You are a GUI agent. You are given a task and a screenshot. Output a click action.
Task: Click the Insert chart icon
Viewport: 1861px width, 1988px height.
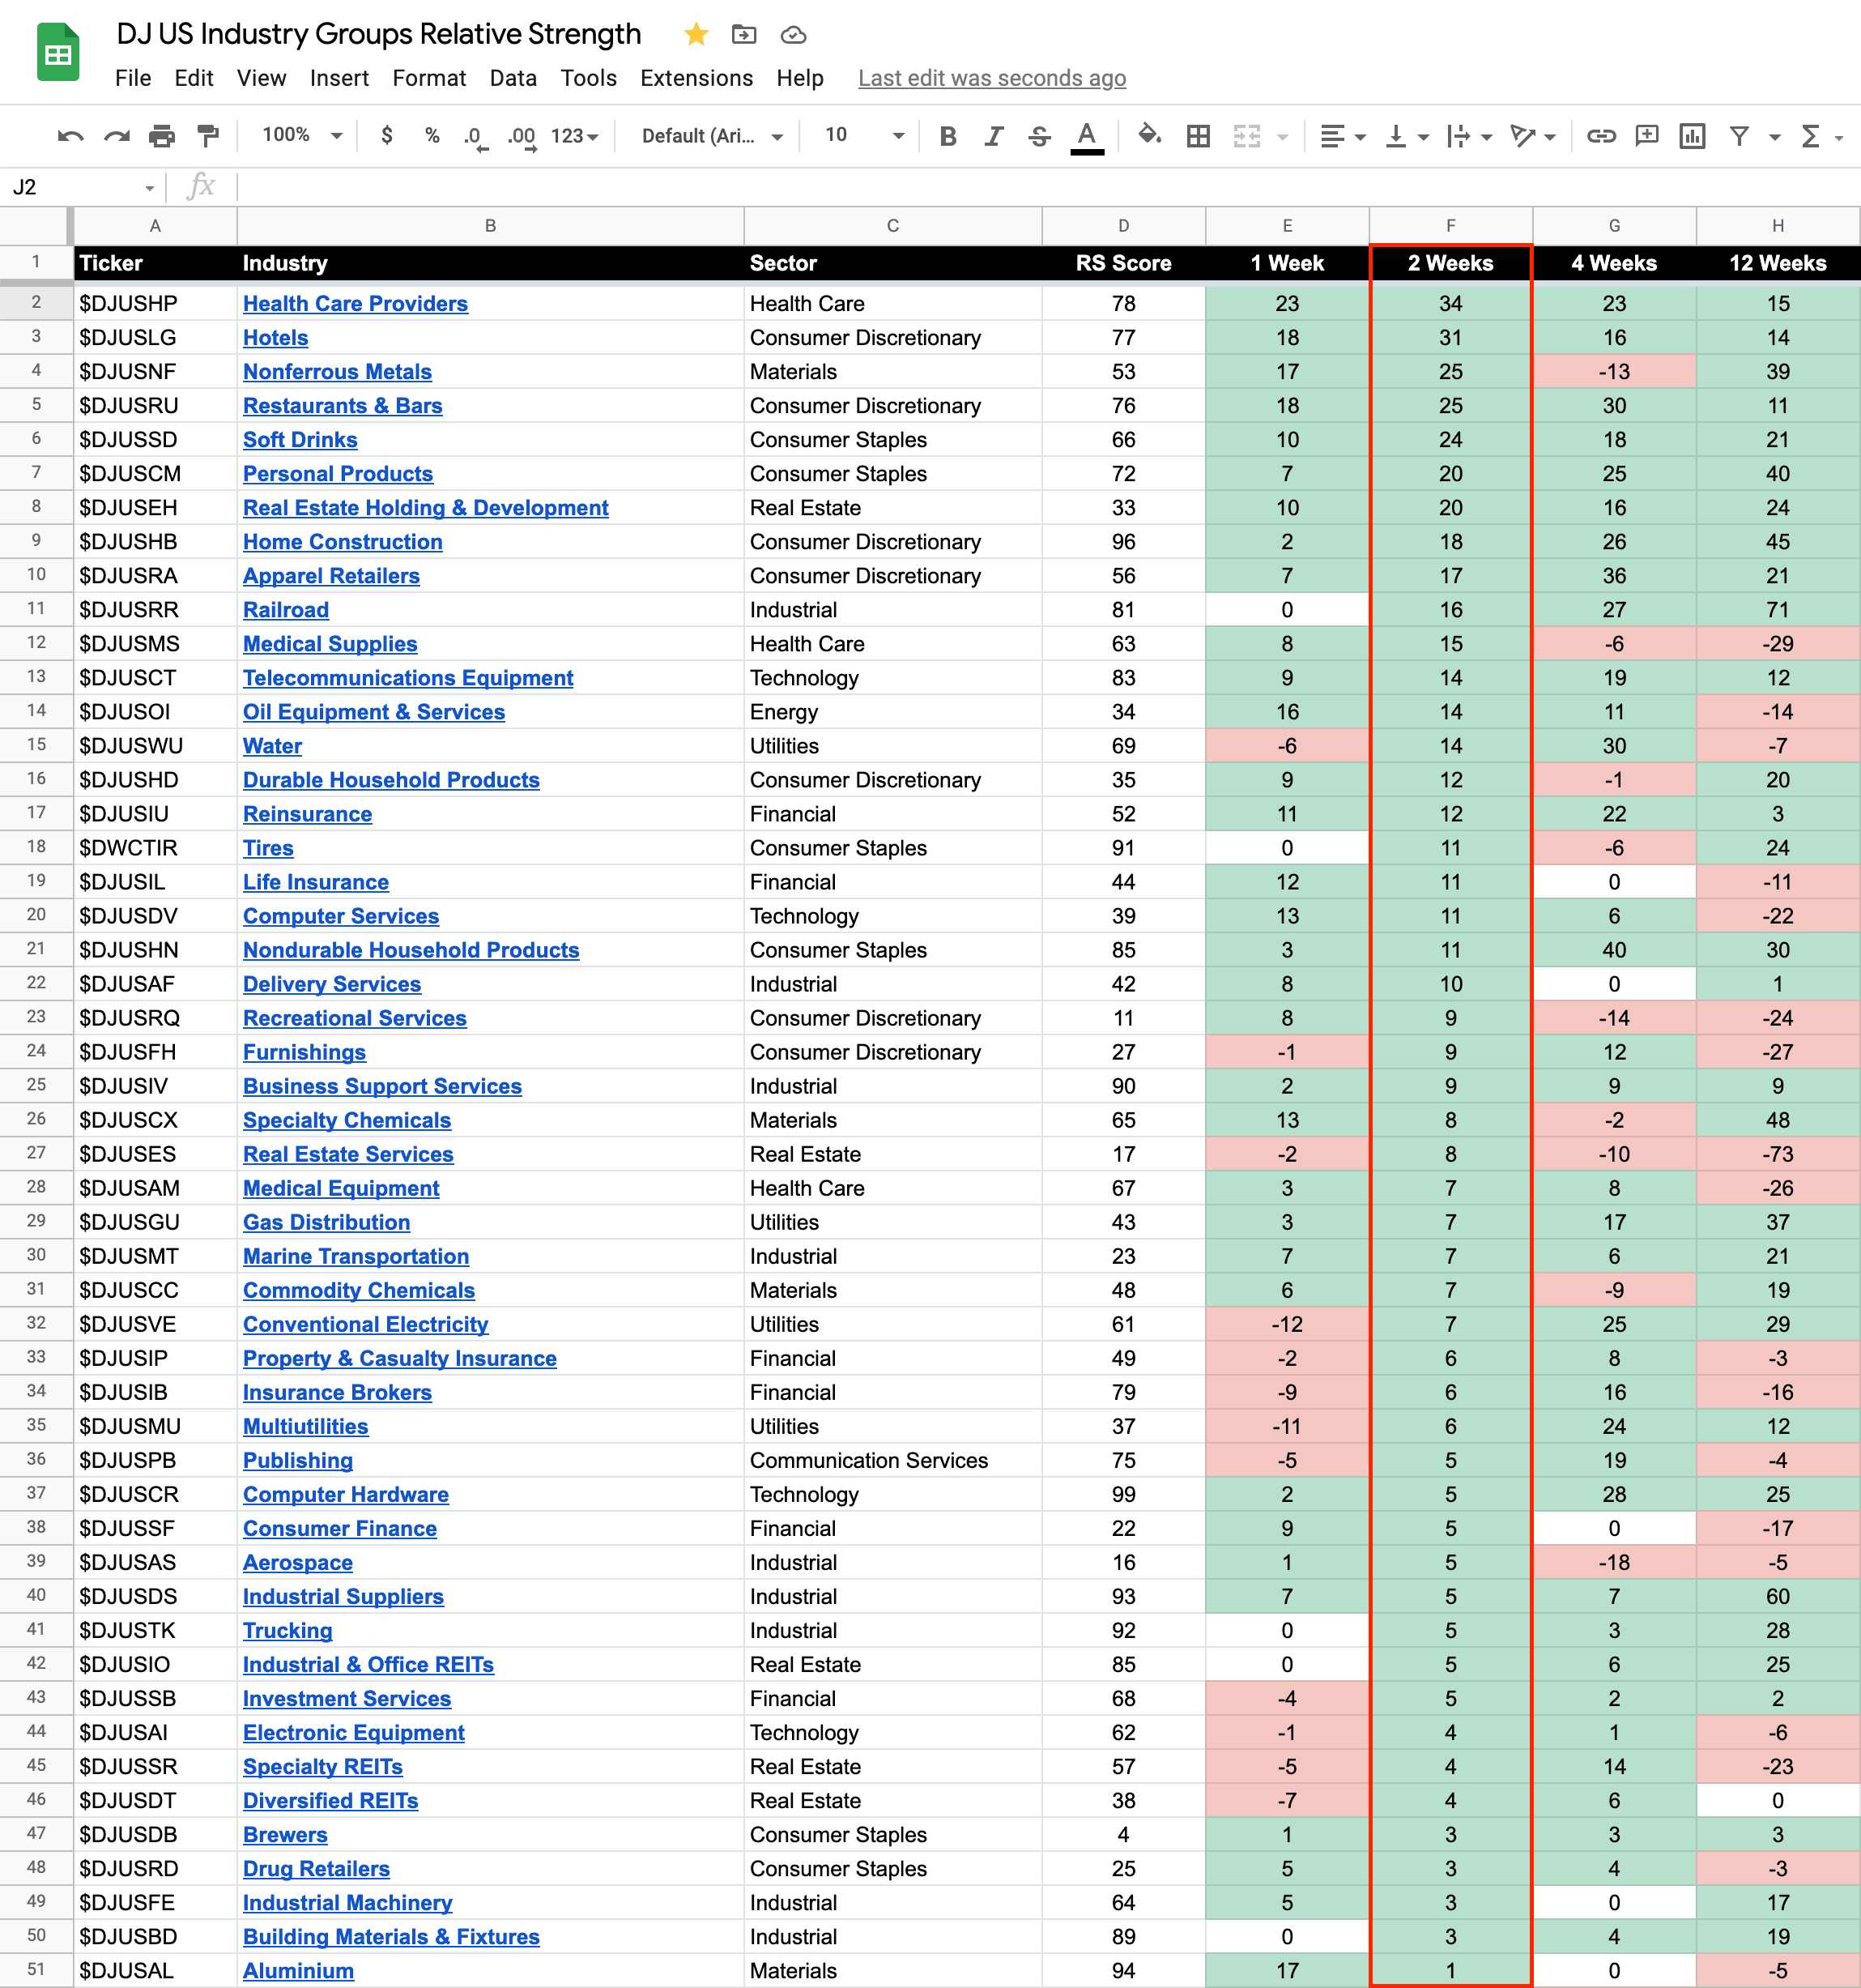coord(1692,136)
